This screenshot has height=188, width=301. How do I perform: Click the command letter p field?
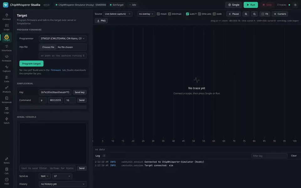[x=43, y=100]
